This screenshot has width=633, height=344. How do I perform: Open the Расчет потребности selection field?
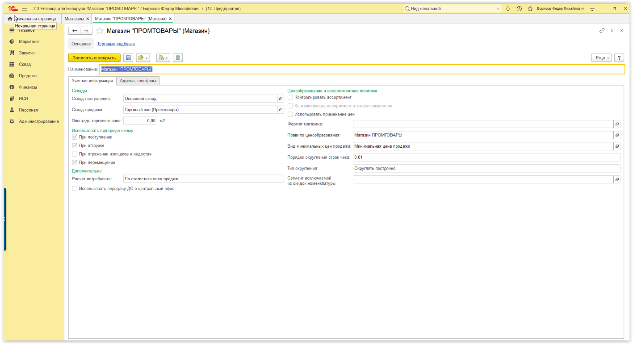click(x=203, y=179)
